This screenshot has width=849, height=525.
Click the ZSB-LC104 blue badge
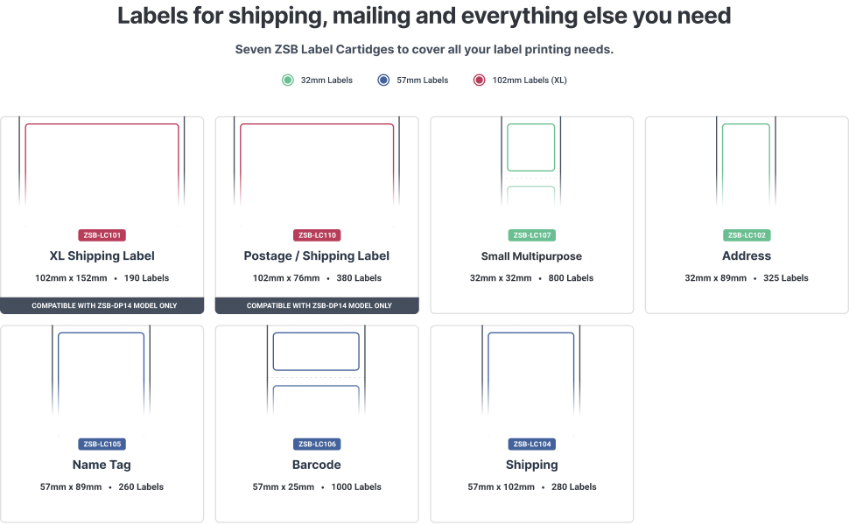pyautogui.click(x=531, y=444)
